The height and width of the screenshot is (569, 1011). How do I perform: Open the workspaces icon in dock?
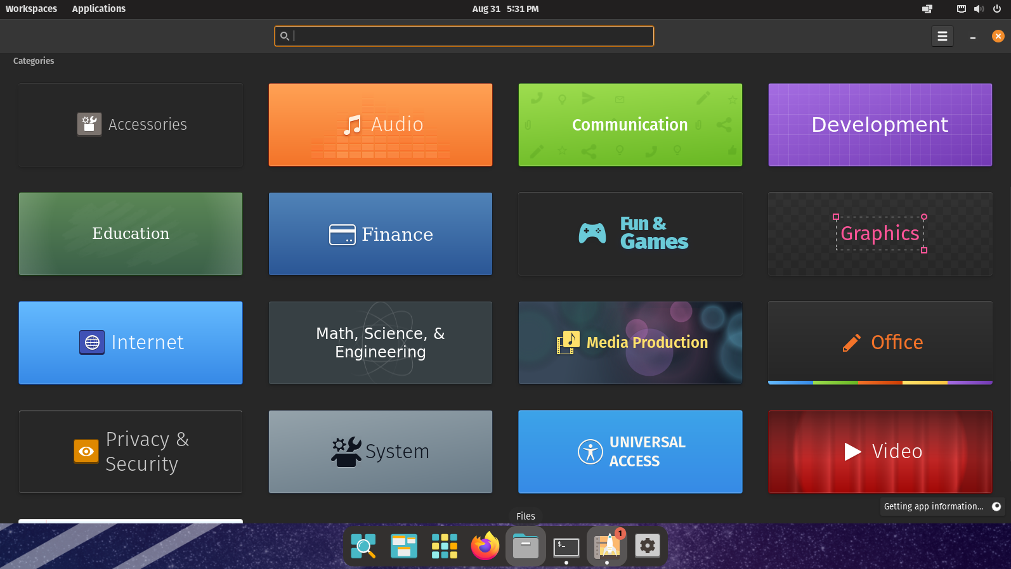404,546
